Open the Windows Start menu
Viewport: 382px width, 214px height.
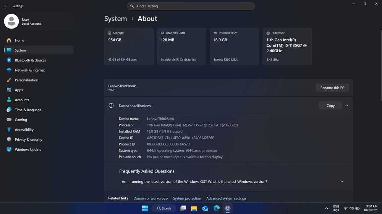coord(145,208)
